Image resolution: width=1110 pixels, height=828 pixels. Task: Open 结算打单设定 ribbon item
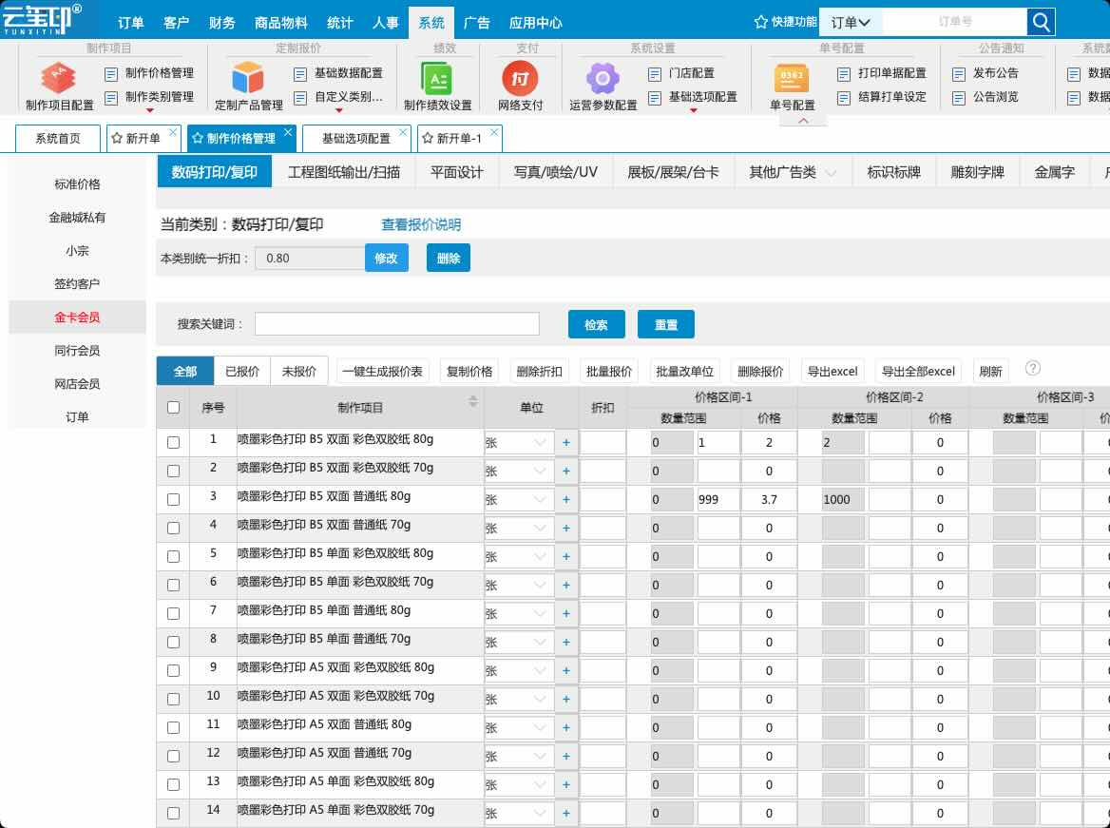[x=882, y=97]
